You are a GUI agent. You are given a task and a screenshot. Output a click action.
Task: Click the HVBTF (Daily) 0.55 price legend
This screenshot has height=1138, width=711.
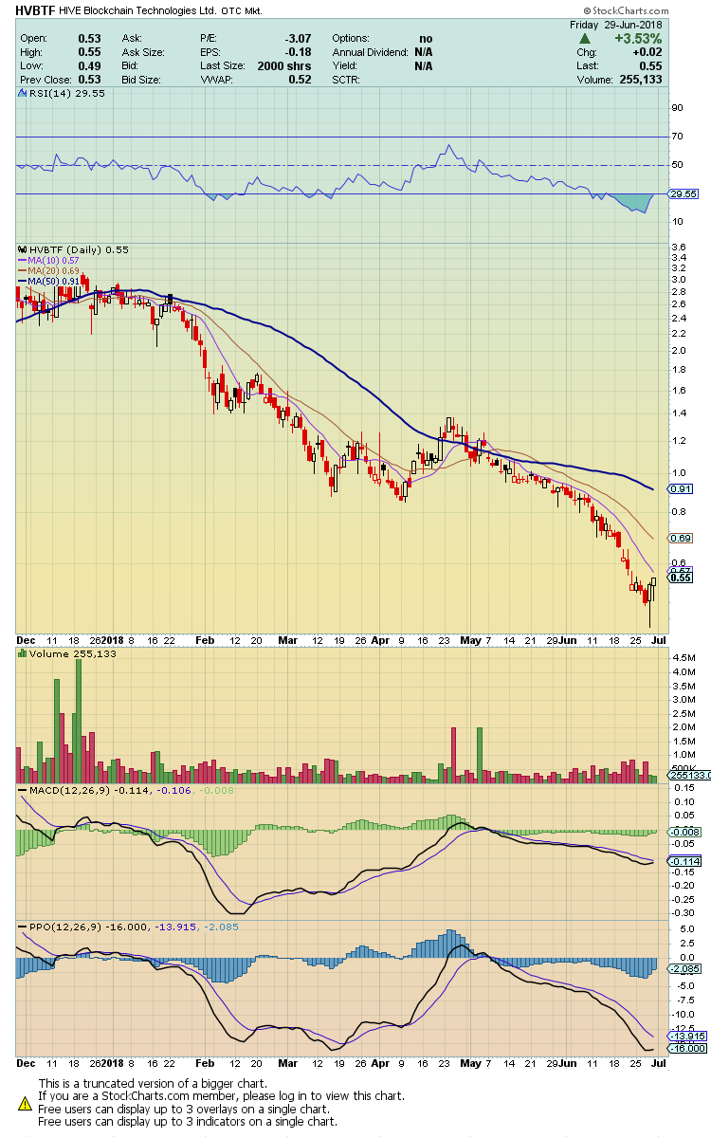pos(81,249)
